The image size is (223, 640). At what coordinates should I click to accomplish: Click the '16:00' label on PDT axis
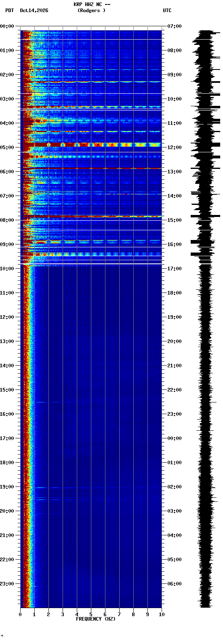7,414
